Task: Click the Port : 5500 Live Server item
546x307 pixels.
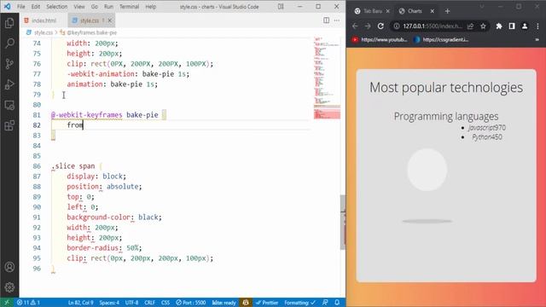Action: pos(190,303)
